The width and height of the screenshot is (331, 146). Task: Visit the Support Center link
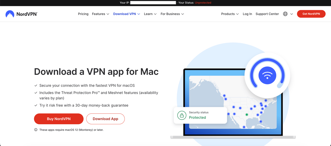coord(267,14)
